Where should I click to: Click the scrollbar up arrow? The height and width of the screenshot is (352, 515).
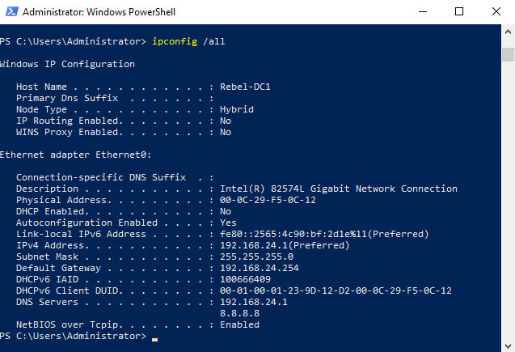pos(508,32)
